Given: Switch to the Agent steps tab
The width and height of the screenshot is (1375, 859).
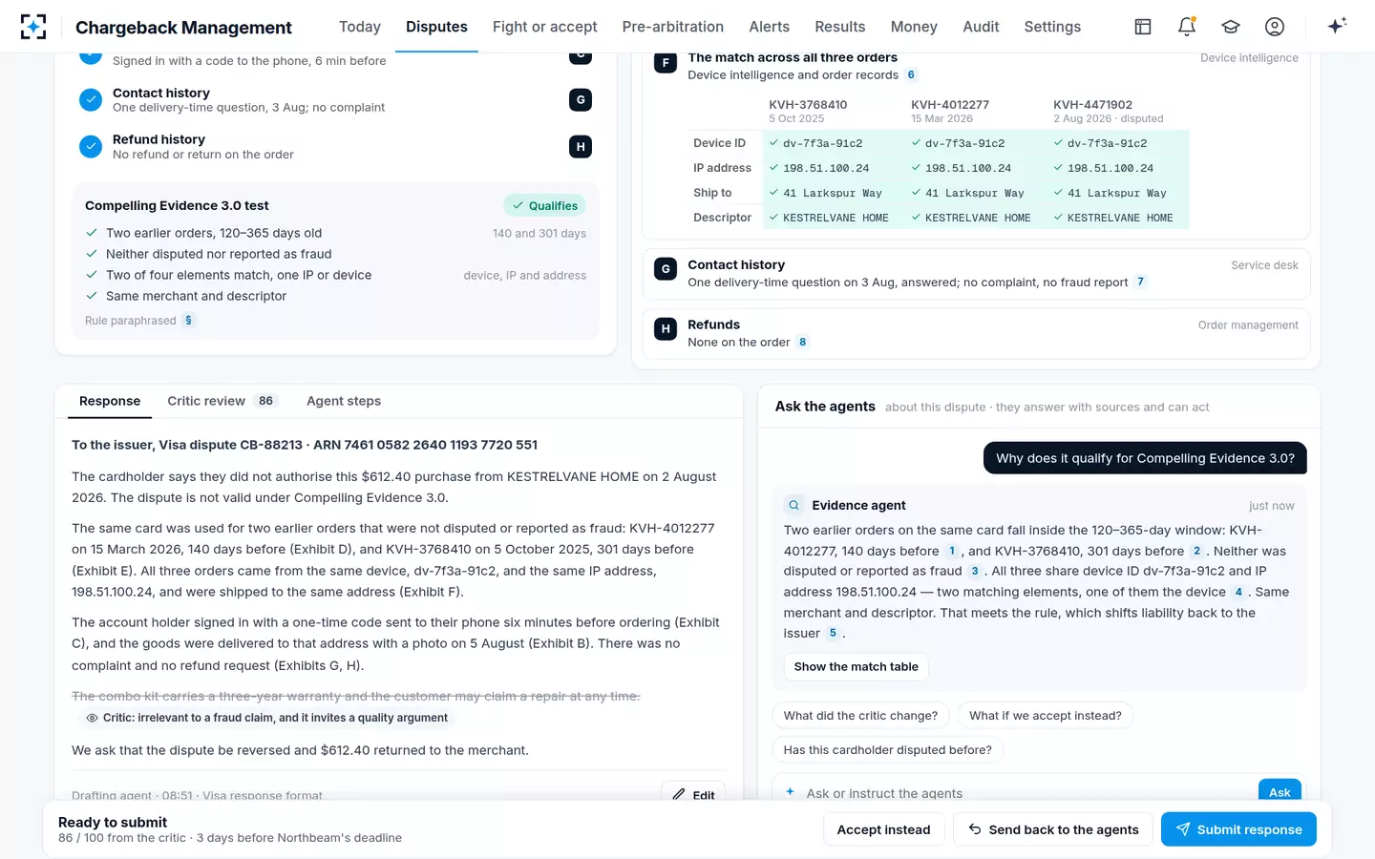Looking at the screenshot, I should 344,401.
